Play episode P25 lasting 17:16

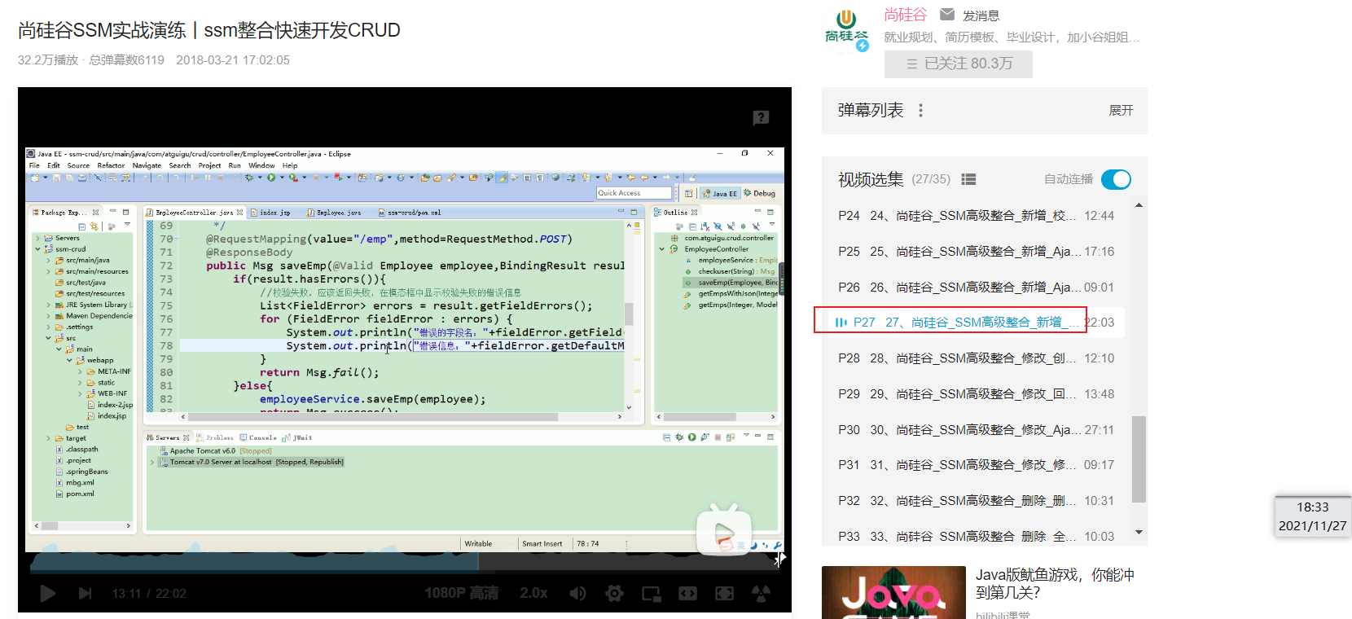976,252
